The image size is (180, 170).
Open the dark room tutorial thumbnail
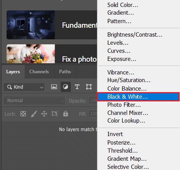pos(31,25)
